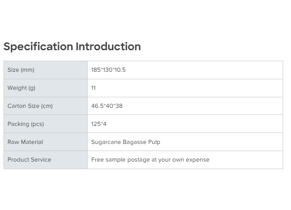Click the word "postage" in Product Service value
This screenshot has height=210, width=291.
[139, 160]
